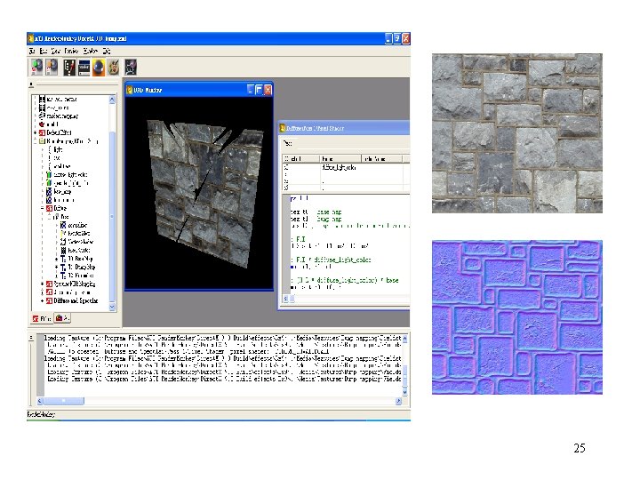Image resolution: width=640 pixels, height=480 pixels.
Task: Select the diffuse_light_color row in shader constants table
Action: [x=345, y=167]
